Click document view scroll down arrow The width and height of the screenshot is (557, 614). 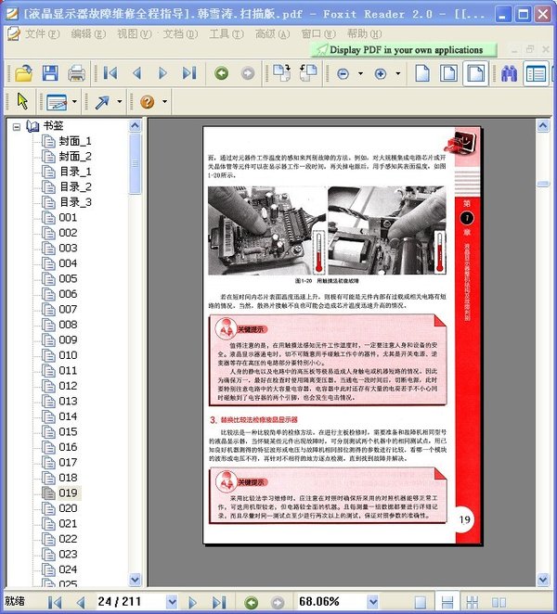543,579
